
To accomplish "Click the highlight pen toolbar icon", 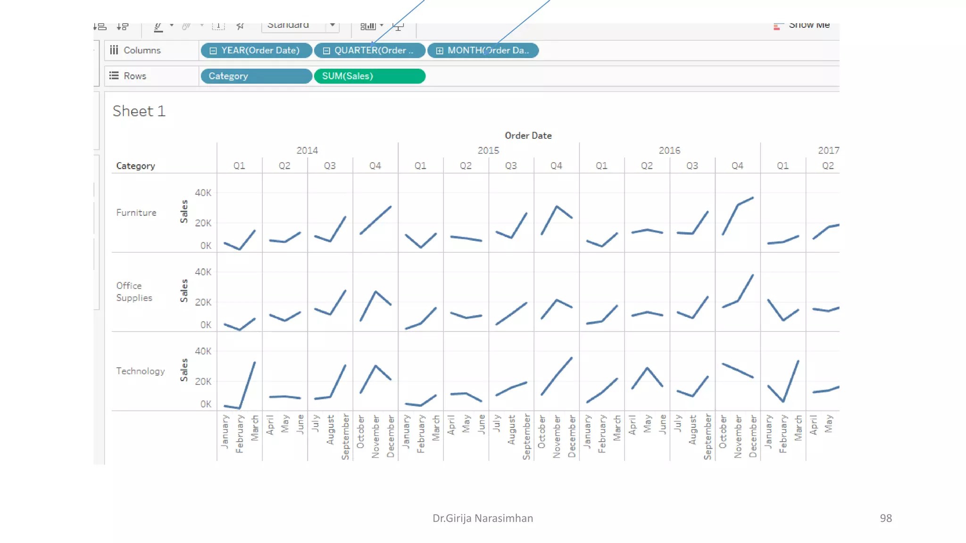I will (158, 27).
